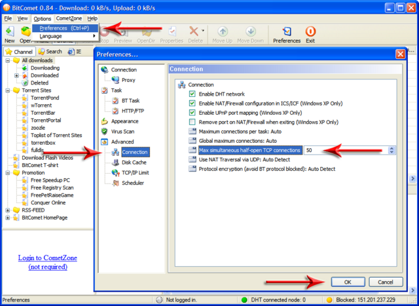Expand the BitComet HomePage tree node
This screenshot has width=419, height=306.
pyautogui.click(x=7, y=218)
